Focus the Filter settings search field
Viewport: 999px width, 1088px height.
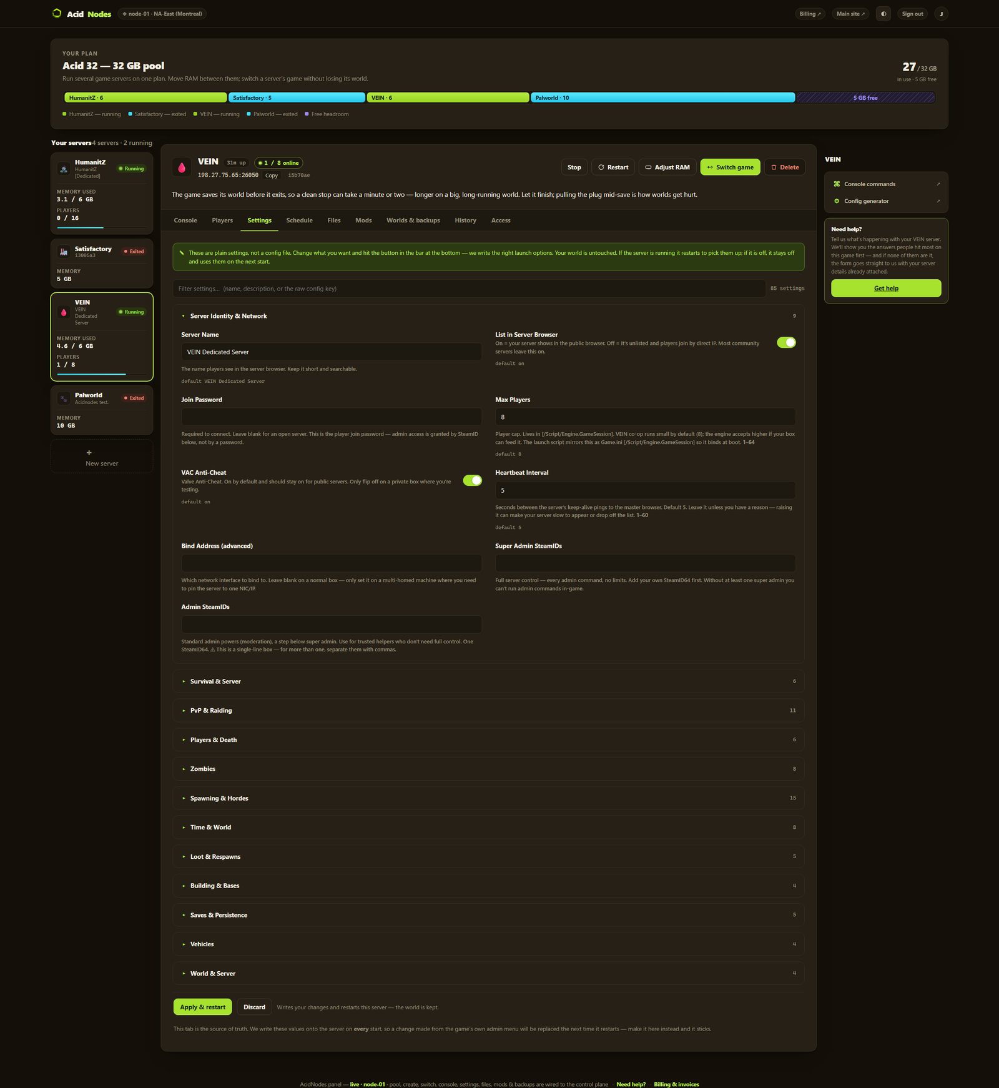(469, 289)
